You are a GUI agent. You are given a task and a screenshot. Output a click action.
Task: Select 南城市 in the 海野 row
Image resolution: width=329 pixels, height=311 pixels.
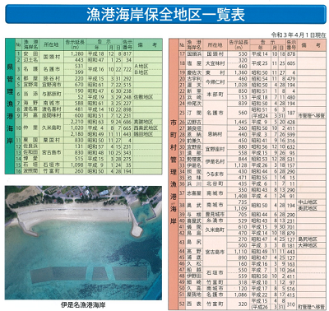51,103
